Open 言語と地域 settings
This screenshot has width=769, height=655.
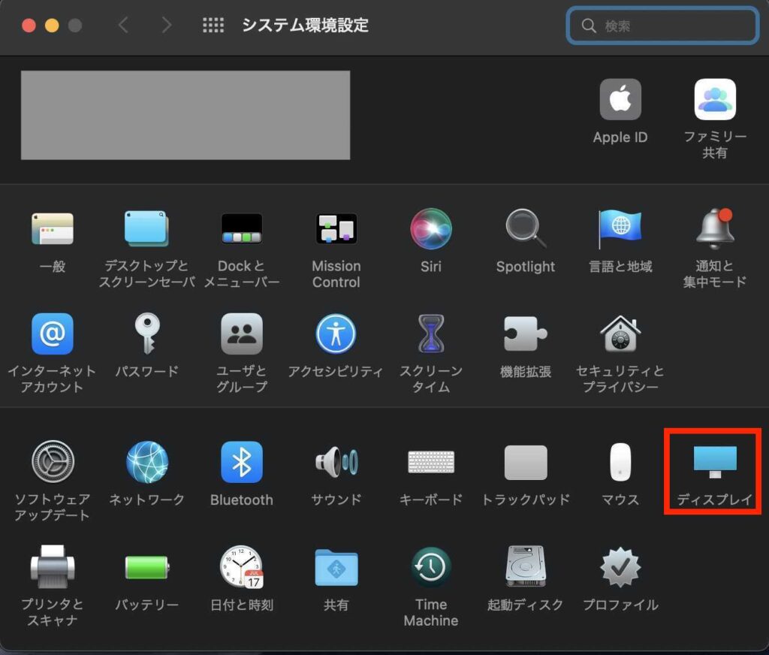pos(620,228)
